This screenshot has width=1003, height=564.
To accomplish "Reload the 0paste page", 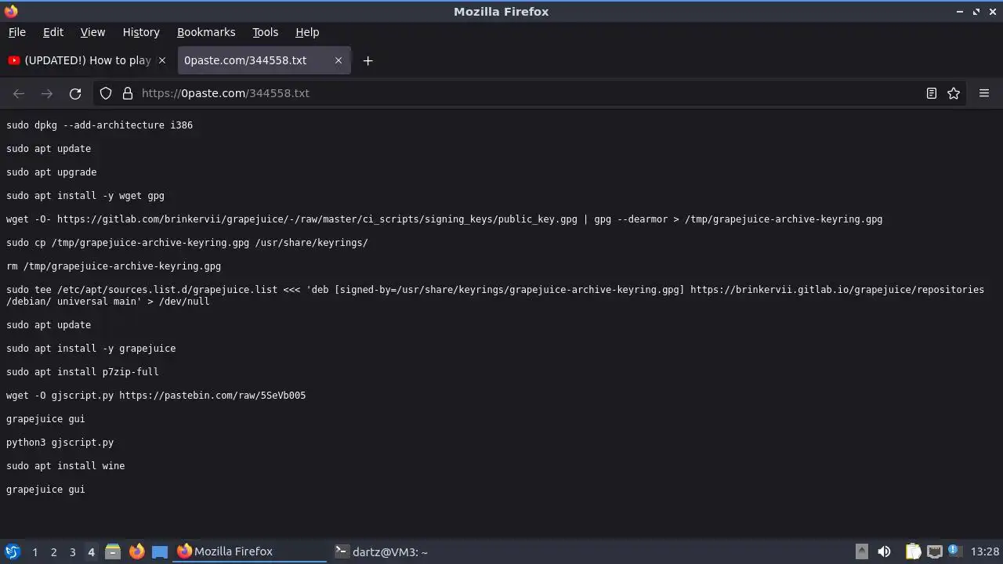I will pos(75,93).
